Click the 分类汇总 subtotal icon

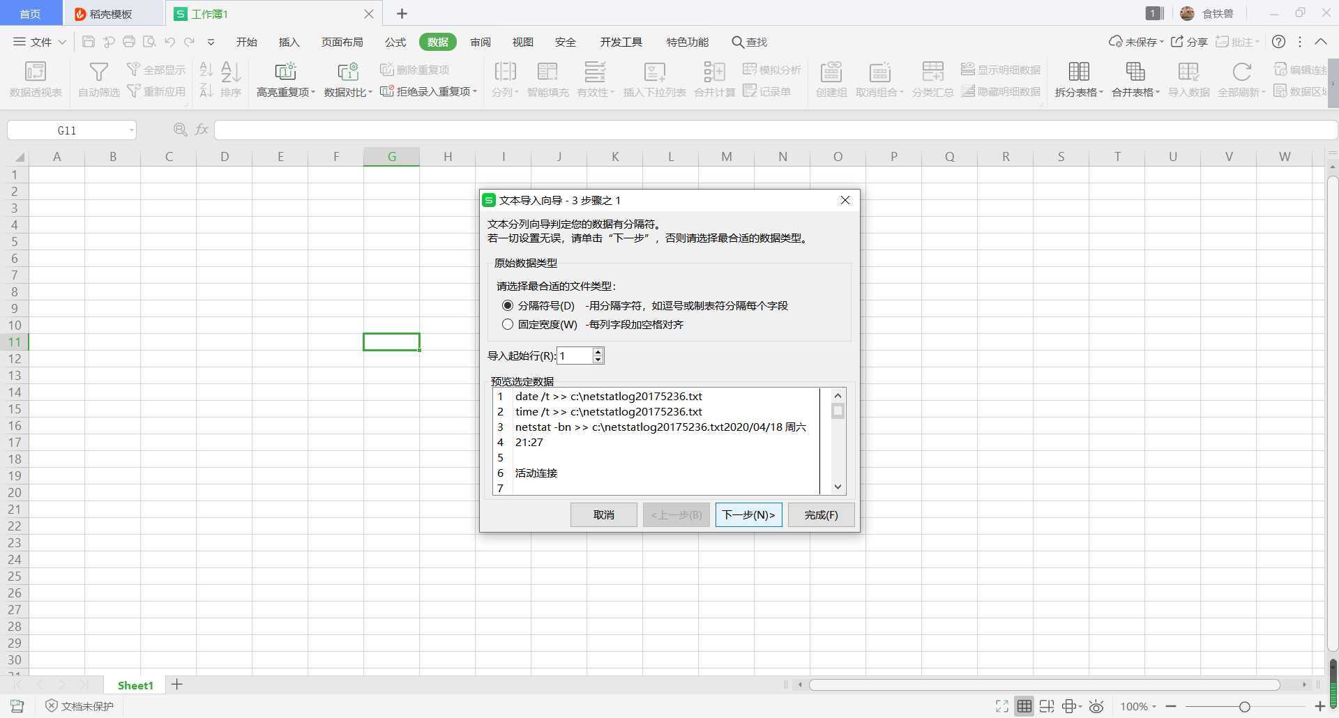pos(932,72)
